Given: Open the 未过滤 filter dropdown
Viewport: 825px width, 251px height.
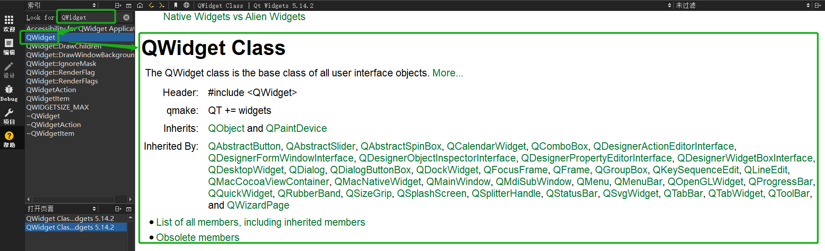Looking at the screenshot, I should [x=743, y=6].
